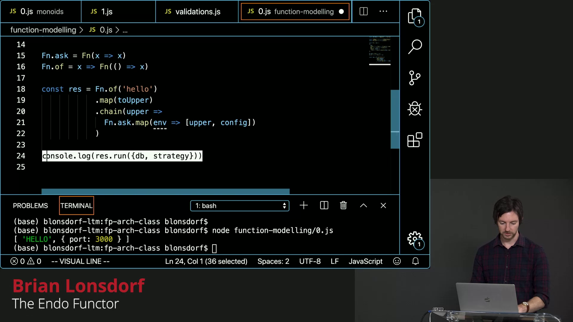
Task: Create a new terminal with plus icon
Action: coord(304,205)
